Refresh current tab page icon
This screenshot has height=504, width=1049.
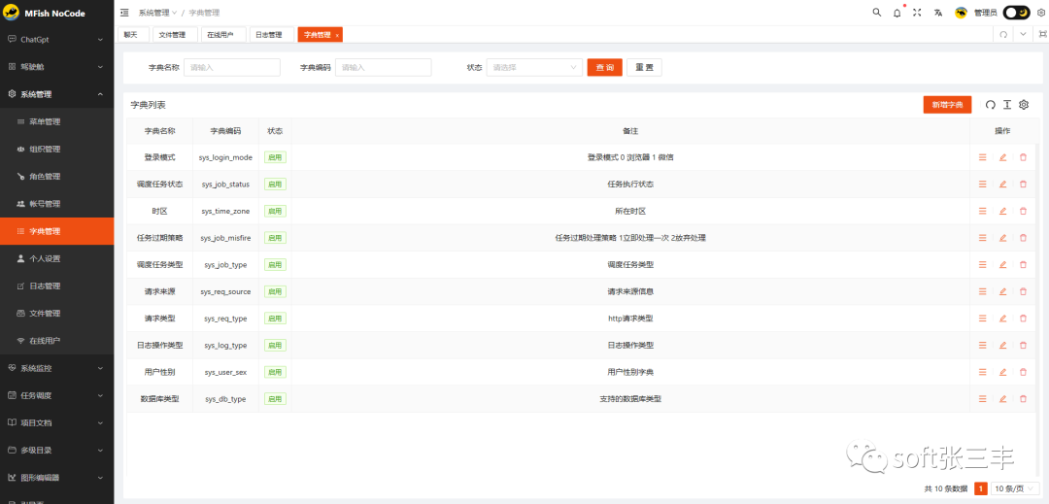[1003, 35]
